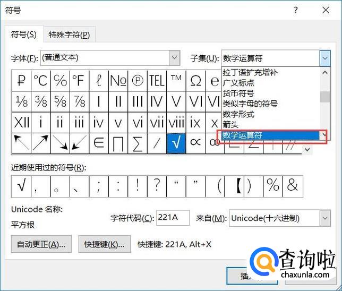Image resolution: width=342 pixels, height=291 pixels.
Task: Select the summation ∑ symbol
Action: [x=138, y=143]
